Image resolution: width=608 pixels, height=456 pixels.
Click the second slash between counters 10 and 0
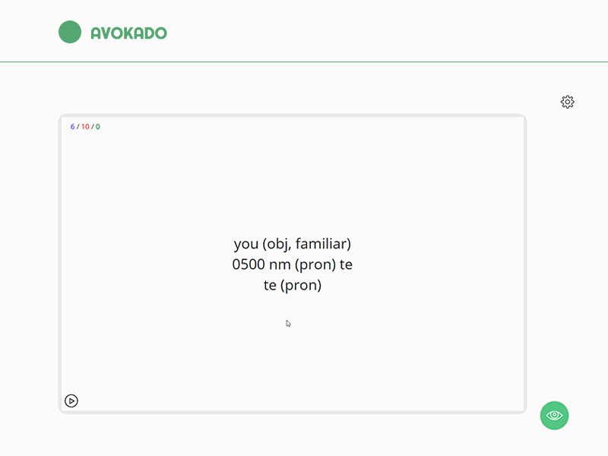pos(93,127)
